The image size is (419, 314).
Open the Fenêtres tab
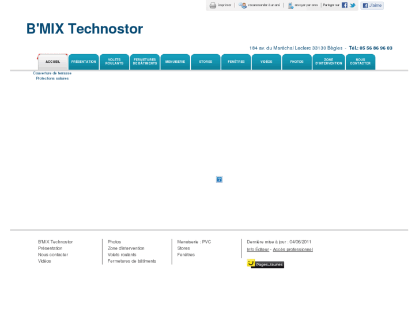point(236,62)
